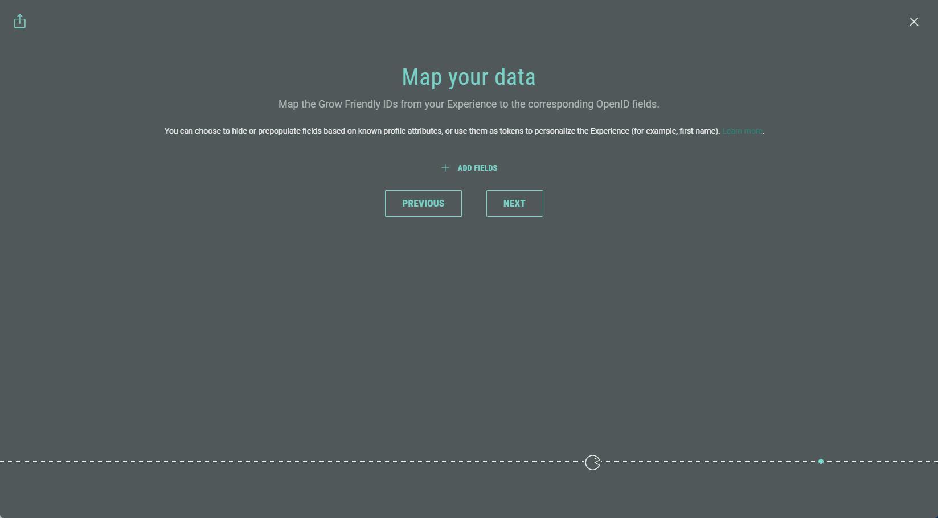Click the ADD FIELDS text label
This screenshot has height=518, width=938.
tap(477, 168)
